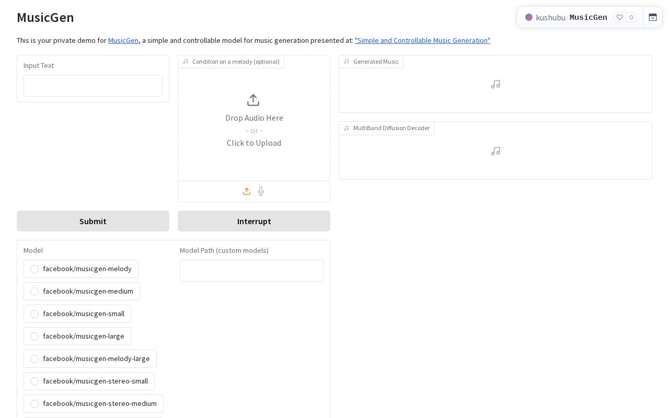
Task: Click the MultiBand Diffusion Decoder note icon
Action: [x=495, y=151]
